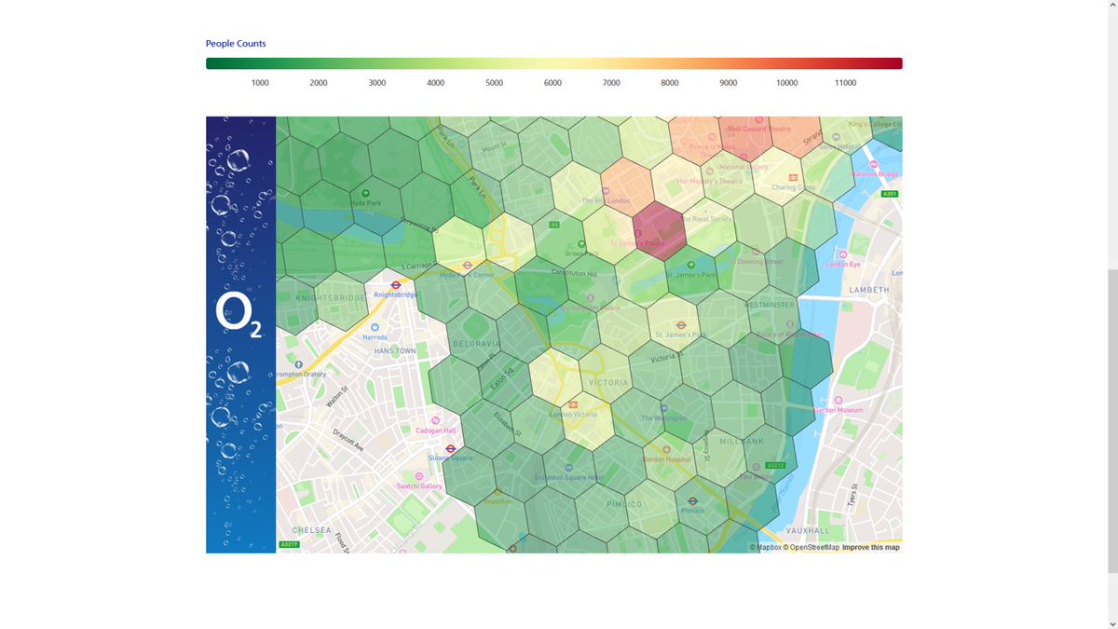Click the page vertical scrollbar thumb
Viewport: 1118px width, 629px height.
tap(1113, 420)
